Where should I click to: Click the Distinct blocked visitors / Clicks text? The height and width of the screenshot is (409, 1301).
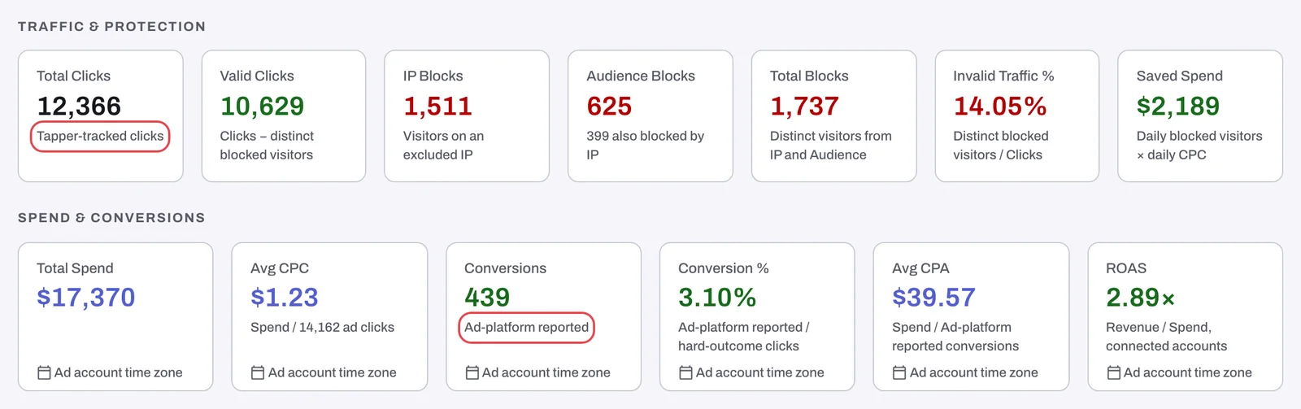pos(1001,145)
